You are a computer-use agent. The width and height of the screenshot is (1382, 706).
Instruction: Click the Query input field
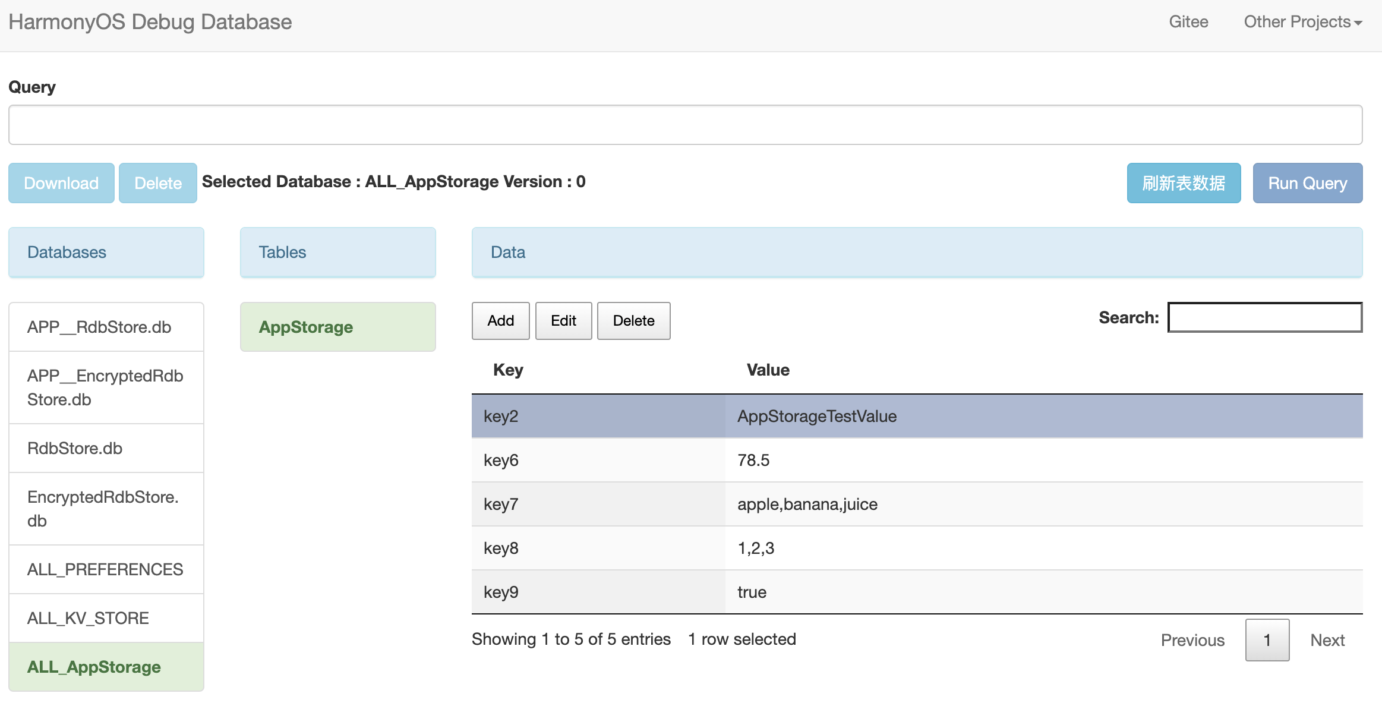(x=685, y=125)
